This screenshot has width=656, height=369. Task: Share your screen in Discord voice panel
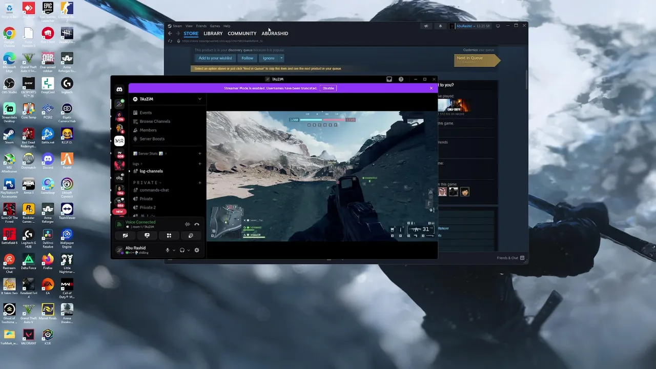pyautogui.click(x=147, y=235)
